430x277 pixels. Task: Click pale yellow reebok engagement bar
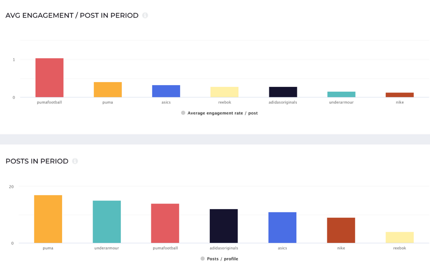[224, 92]
